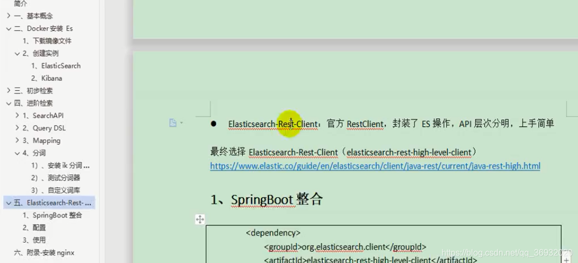
Task: Go to 简介 heading in outline
Action: click(20, 4)
